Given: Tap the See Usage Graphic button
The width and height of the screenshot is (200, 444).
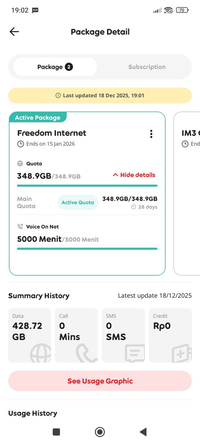Looking at the screenshot, I should [100, 381].
